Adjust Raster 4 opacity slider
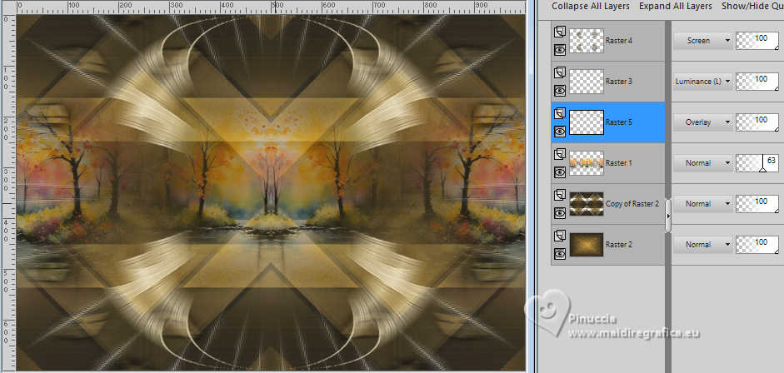Viewport: 784px width, 373px height. click(x=757, y=41)
